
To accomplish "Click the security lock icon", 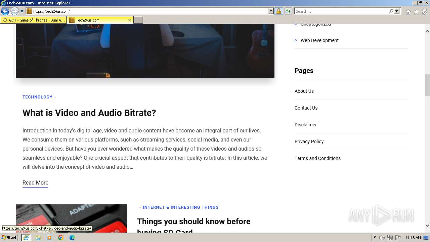I will (x=278, y=11).
